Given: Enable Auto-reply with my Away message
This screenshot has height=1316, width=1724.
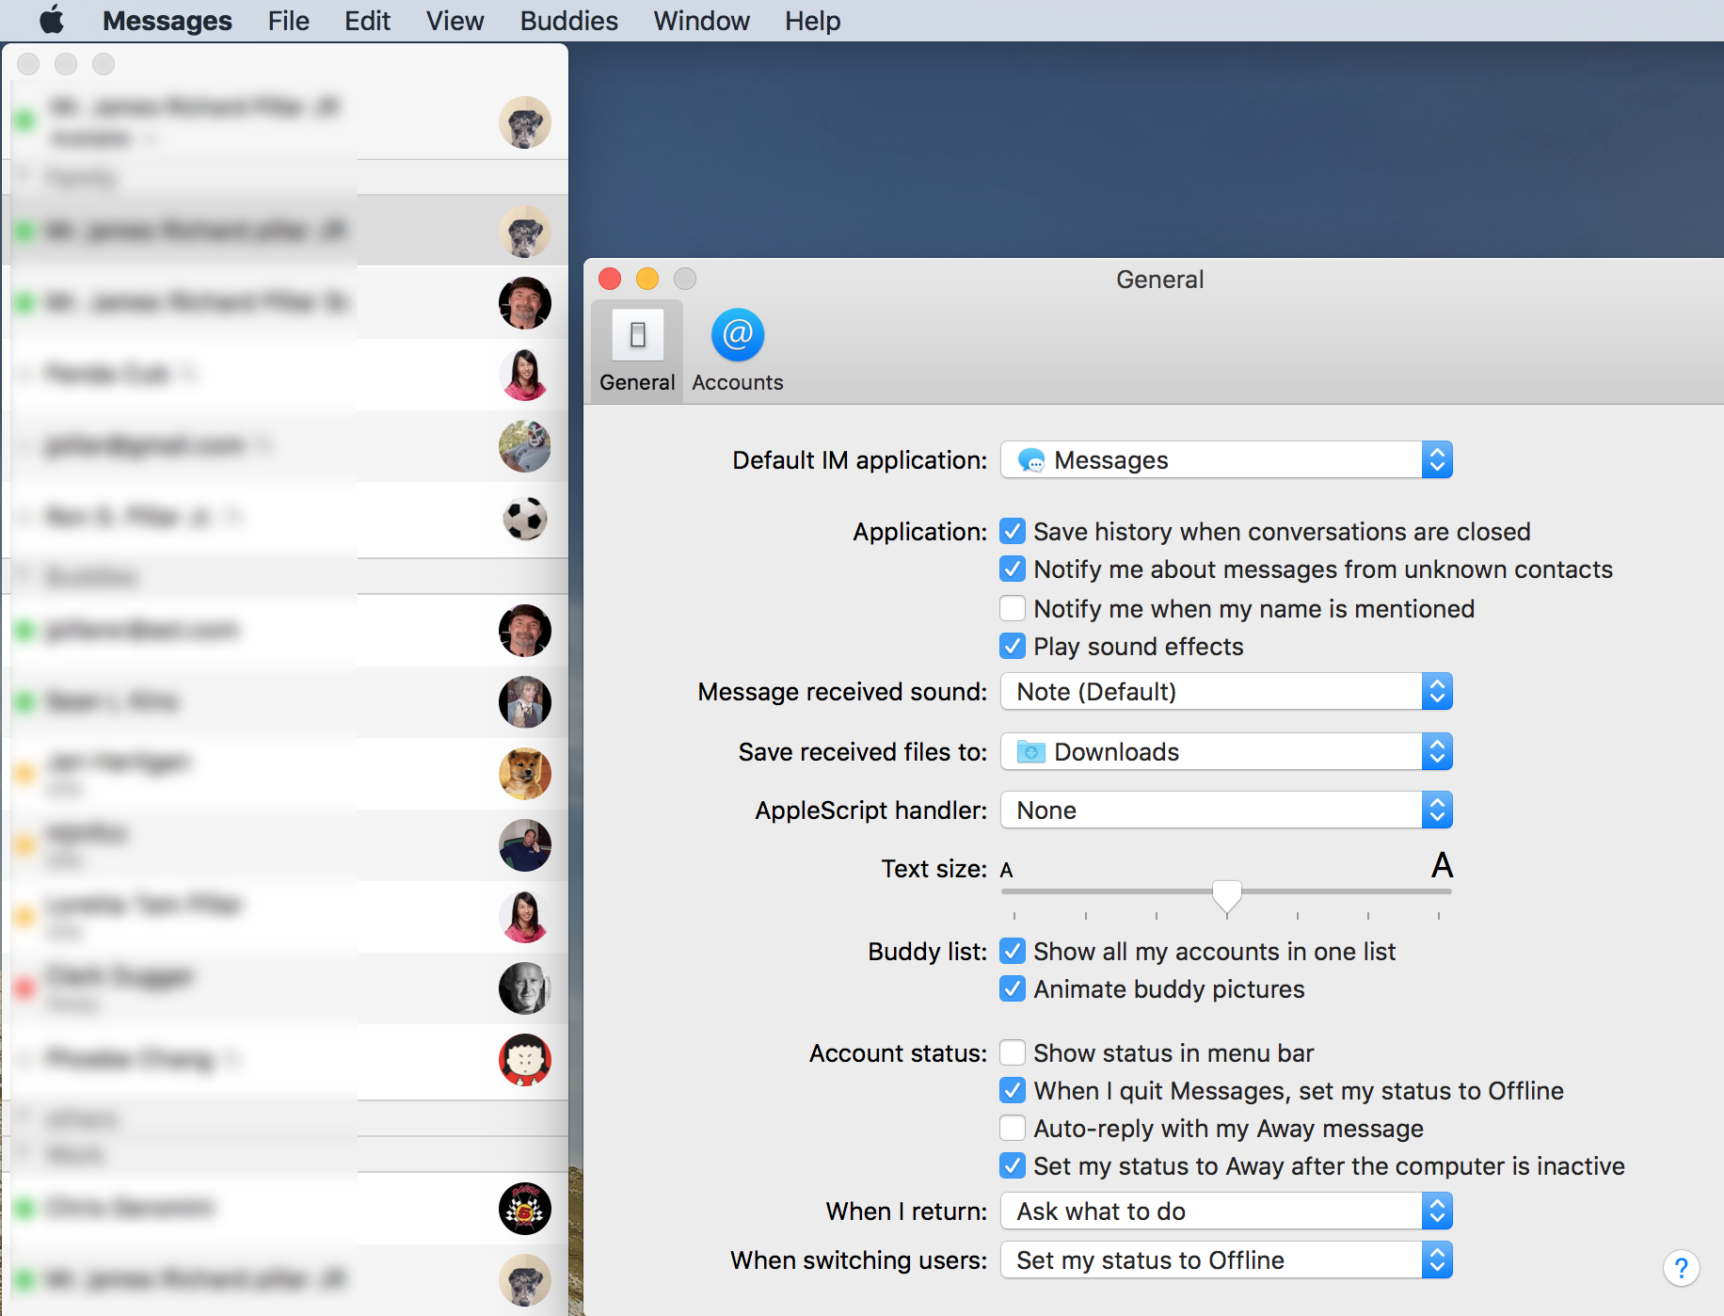Looking at the screenshot, I should tap(1013, 1129).
